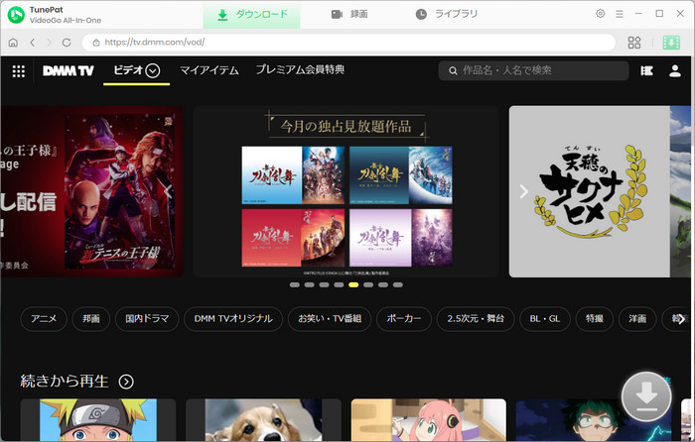Open the DMM TV account profile icon
The width and height of the screenshot is (695, 442).
[x=674, y=70]
